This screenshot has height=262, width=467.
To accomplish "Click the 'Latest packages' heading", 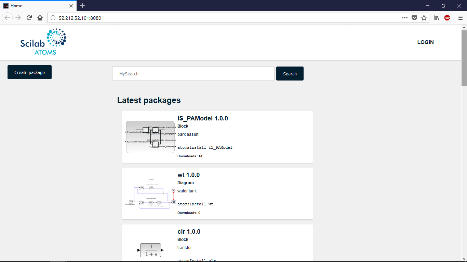I will [149, 100].
